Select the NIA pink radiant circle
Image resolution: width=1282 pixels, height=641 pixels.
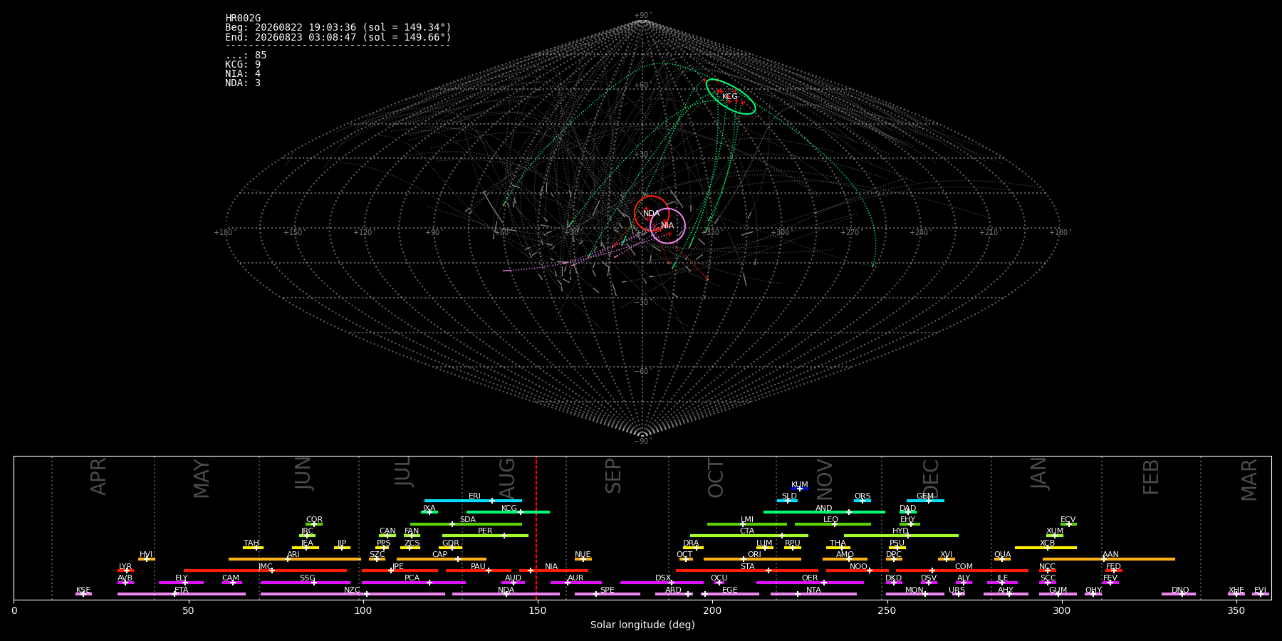click(x=667, y=226)
